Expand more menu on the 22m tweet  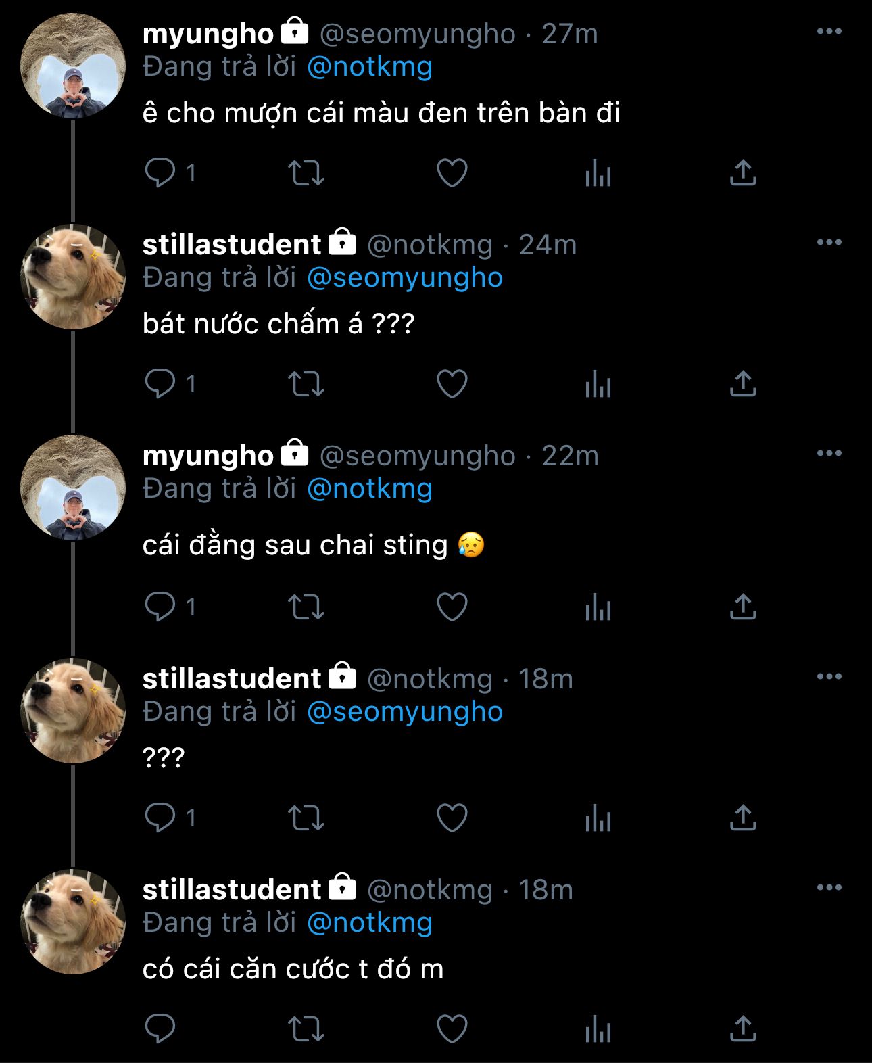[829, 454]
